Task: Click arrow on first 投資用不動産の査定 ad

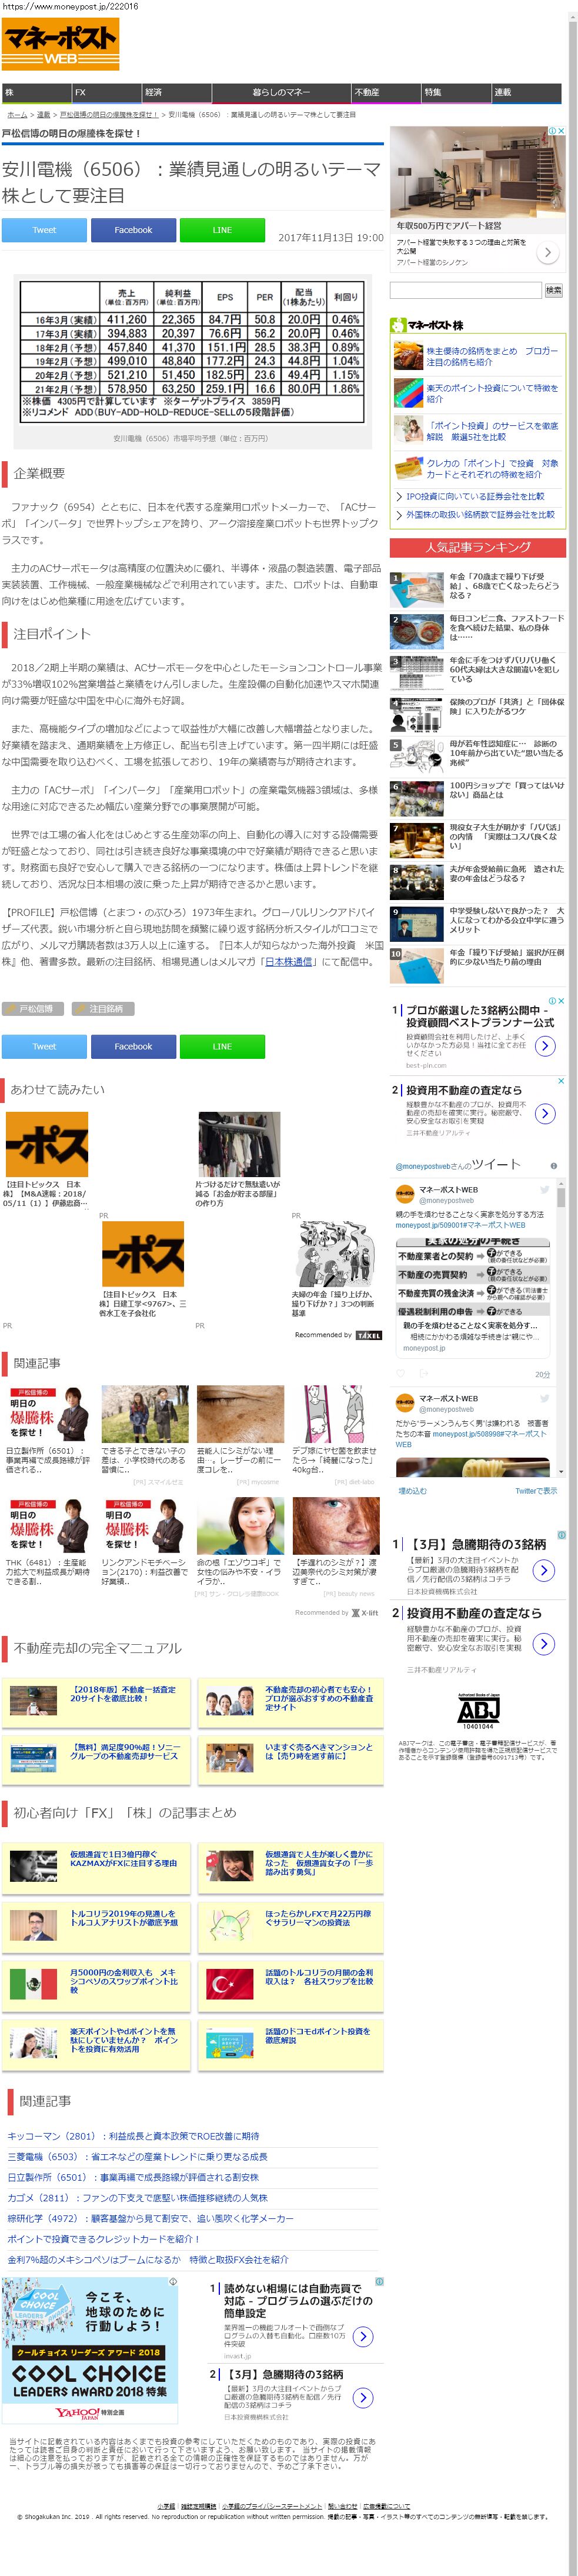Action: (x=545, y=1113)
